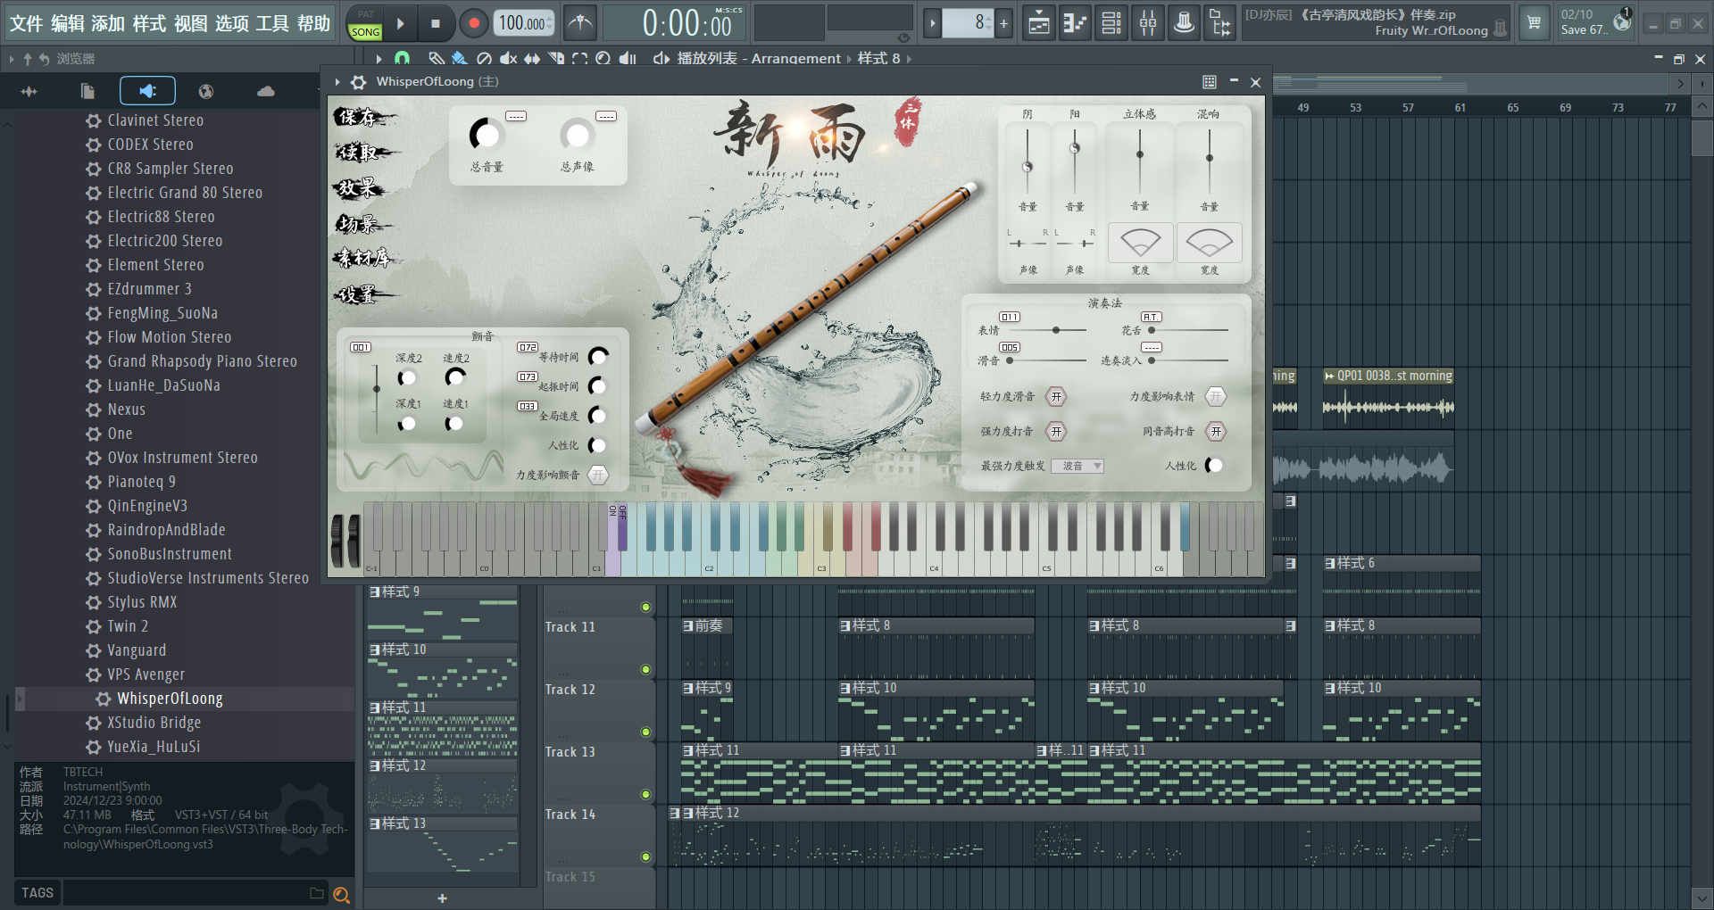Select the playlist select tool
The image size is (1714, 910).
pos(580,59)
